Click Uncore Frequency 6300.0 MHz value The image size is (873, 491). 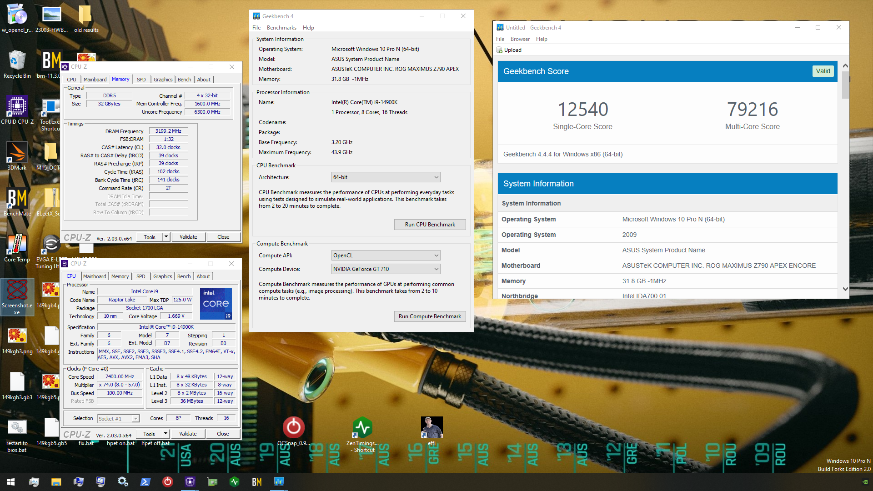coord(207,112)
